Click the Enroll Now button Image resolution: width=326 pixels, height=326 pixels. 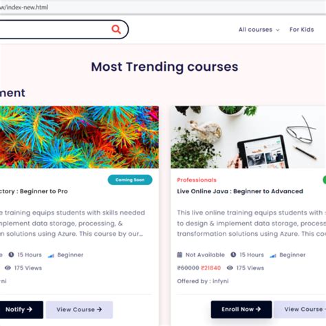click(x=241, y=309)
